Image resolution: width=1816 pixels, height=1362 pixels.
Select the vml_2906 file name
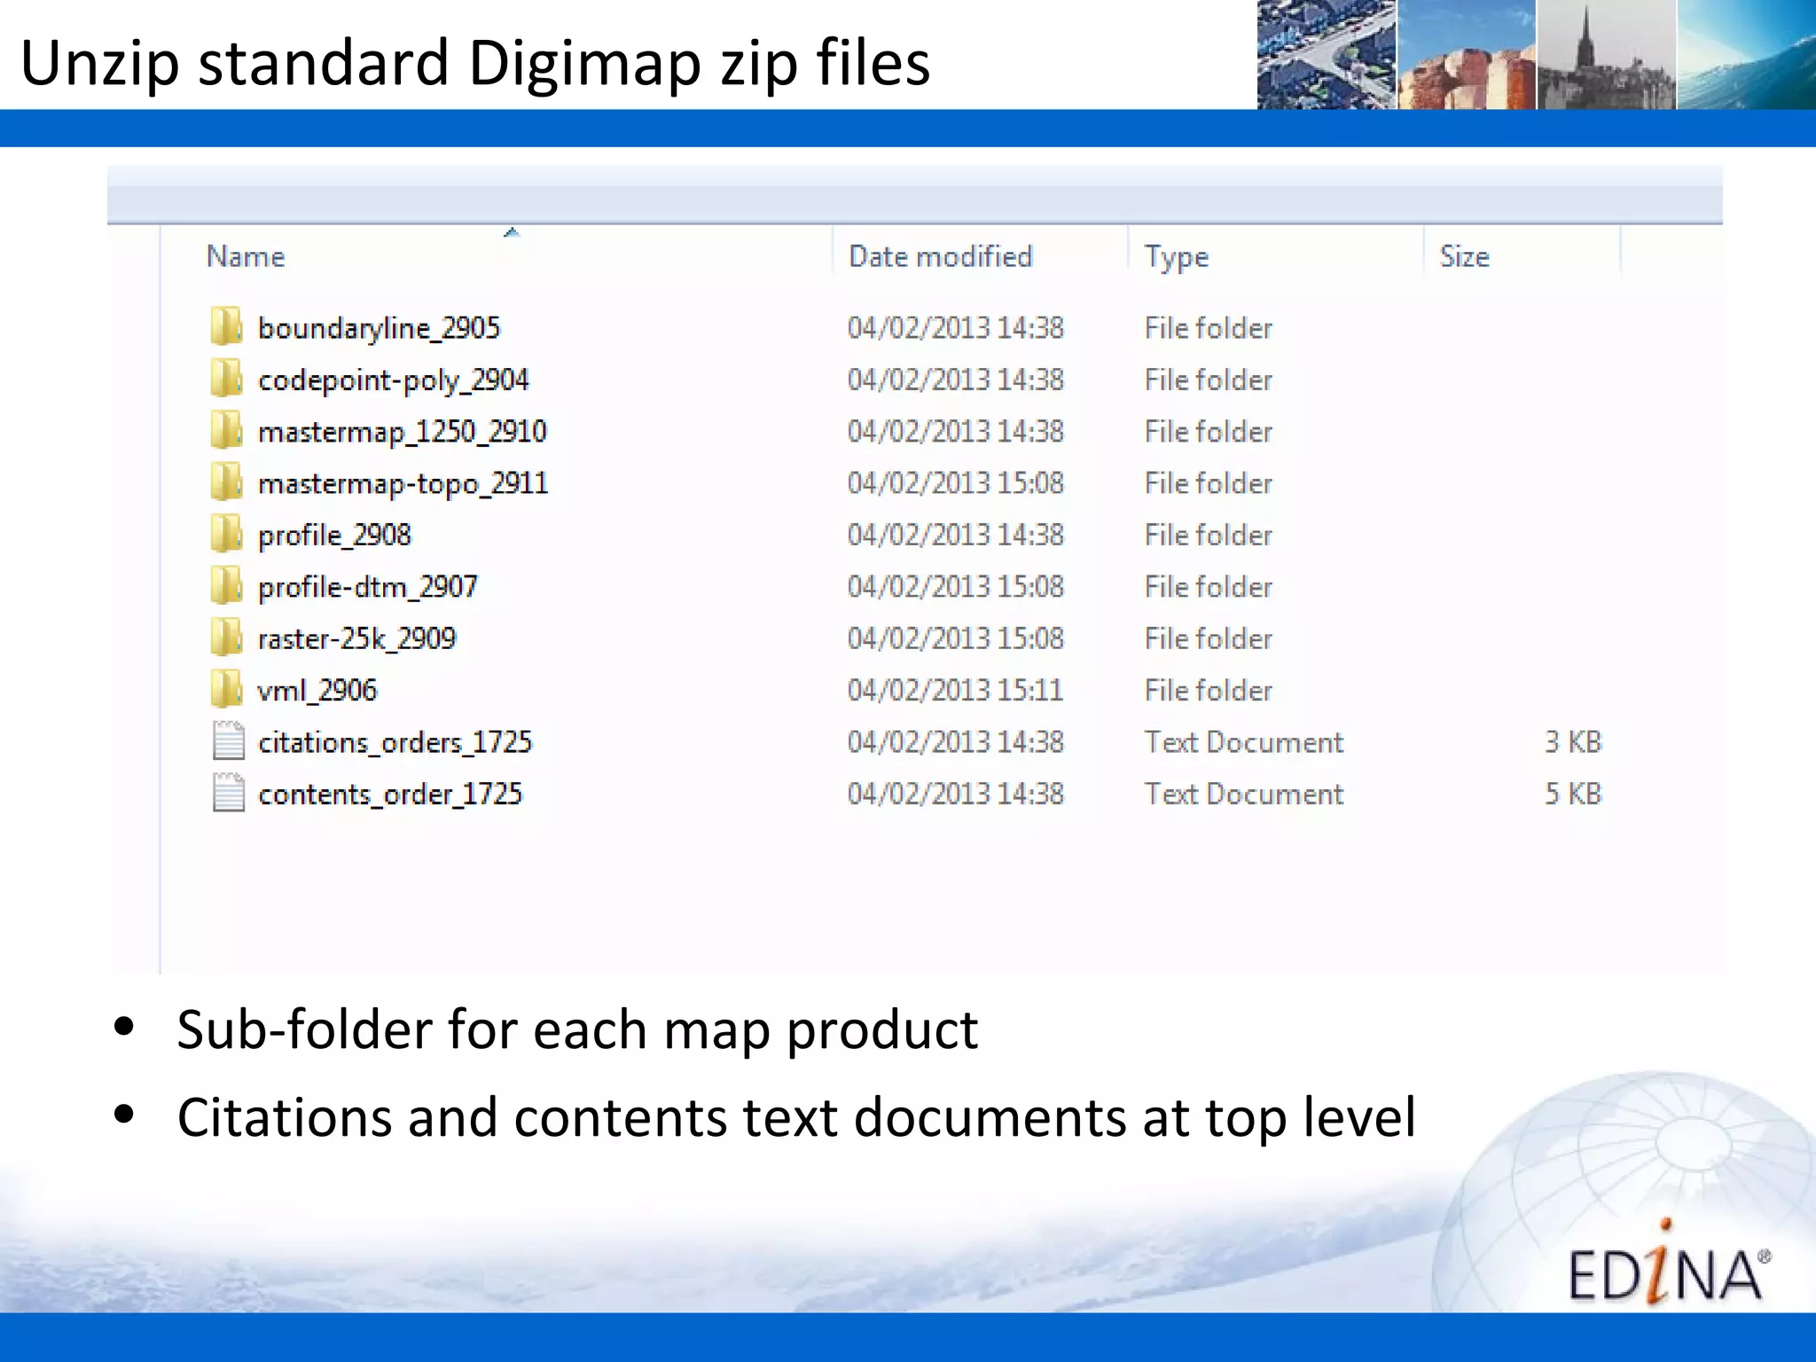(317, 690)
